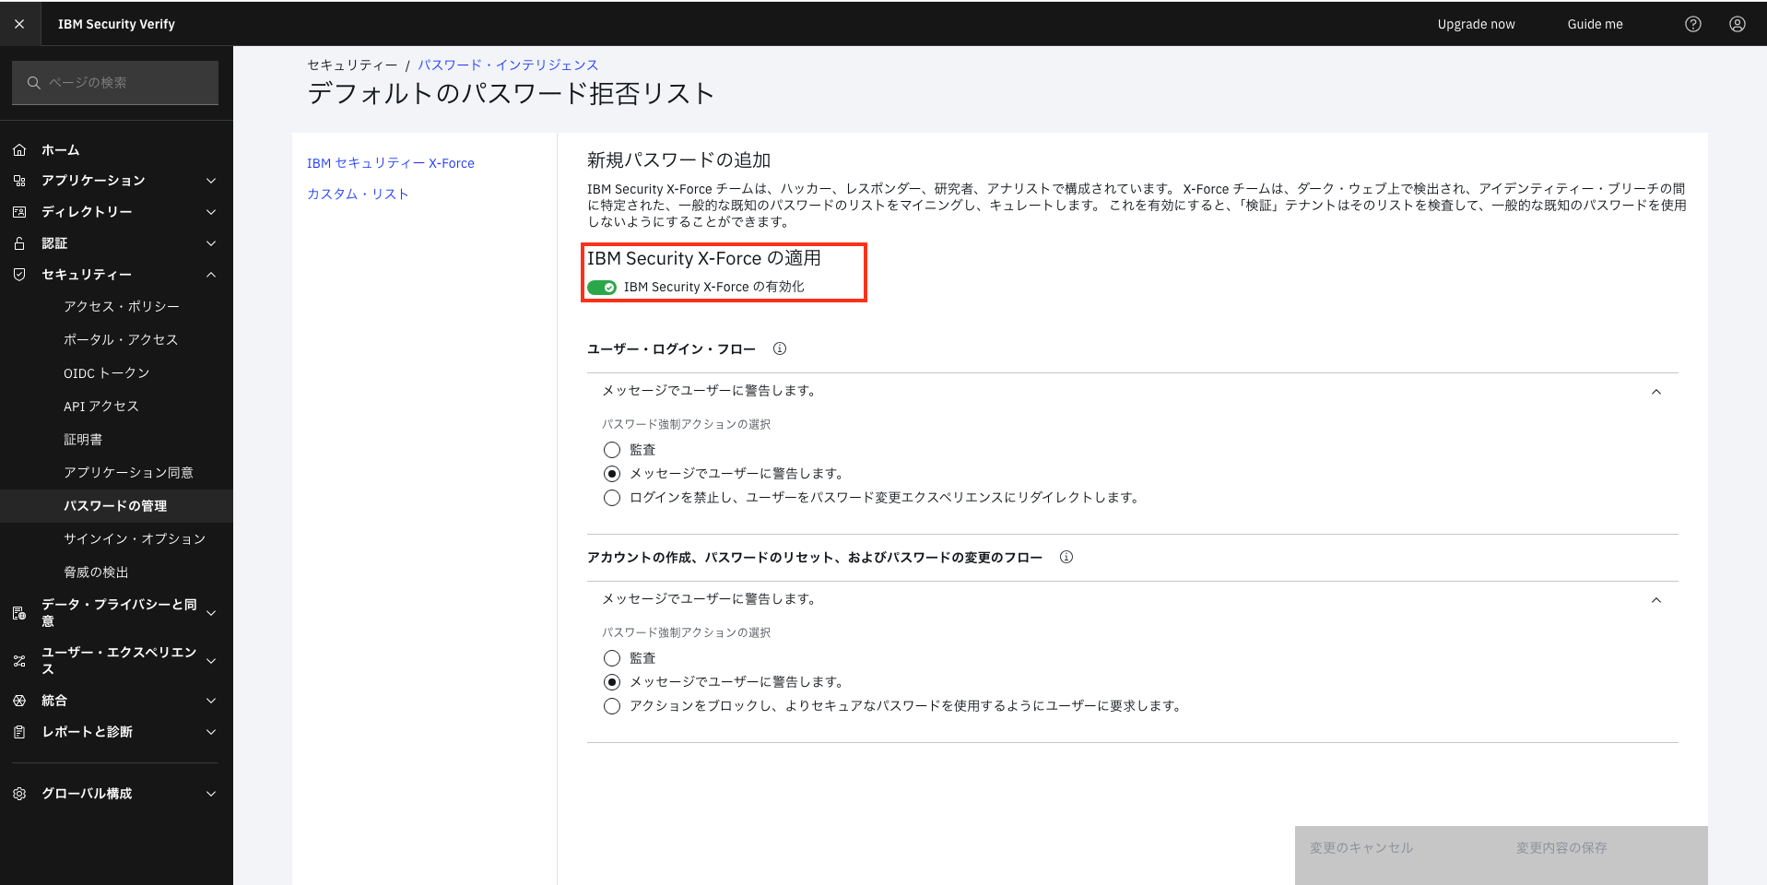Select アクションをブロックし radio option

tap(612, 706)
